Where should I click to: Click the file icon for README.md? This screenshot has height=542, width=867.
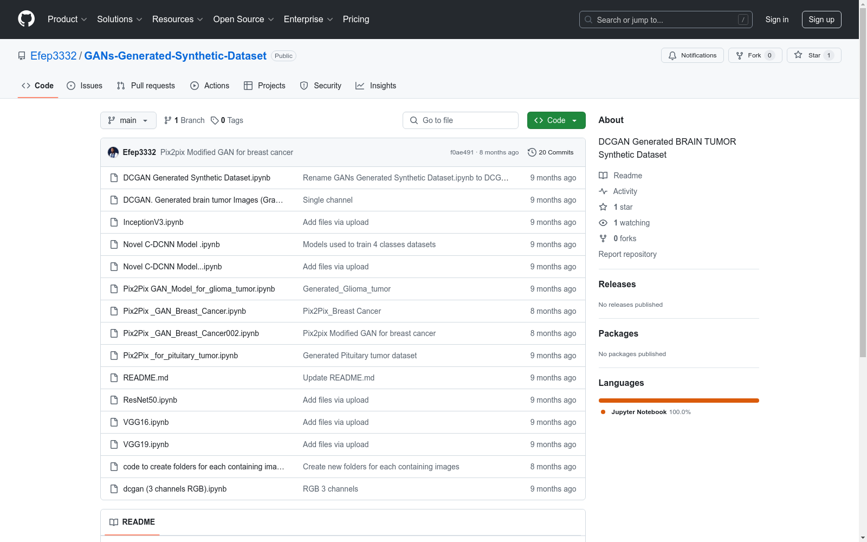click(x=114, y=378)
